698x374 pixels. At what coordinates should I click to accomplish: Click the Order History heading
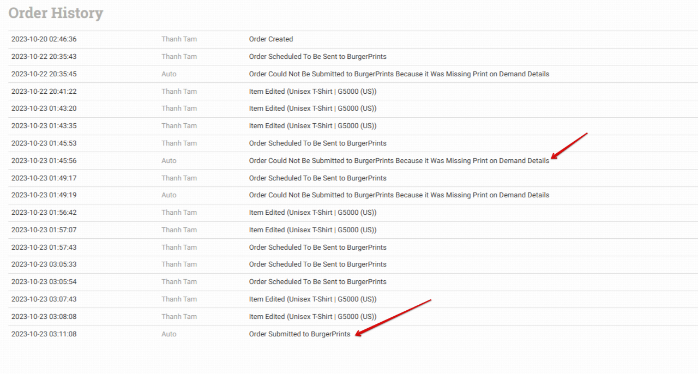click(x=56, y=13)
